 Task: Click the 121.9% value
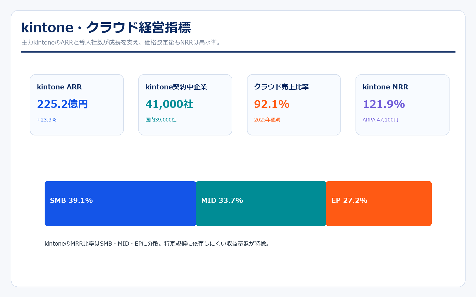point(384,104)
